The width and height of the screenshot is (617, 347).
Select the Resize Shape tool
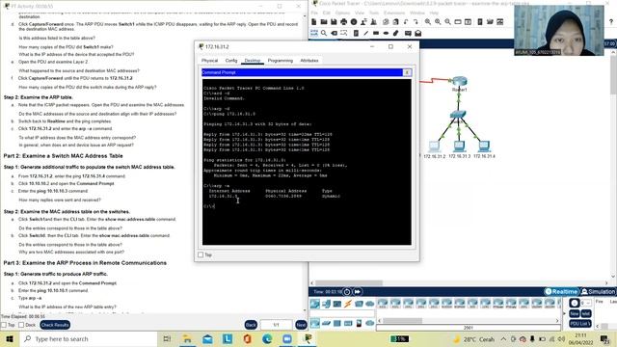(x=344, y=34)
